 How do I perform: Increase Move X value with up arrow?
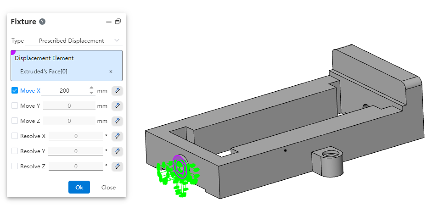tap(91, 89)
